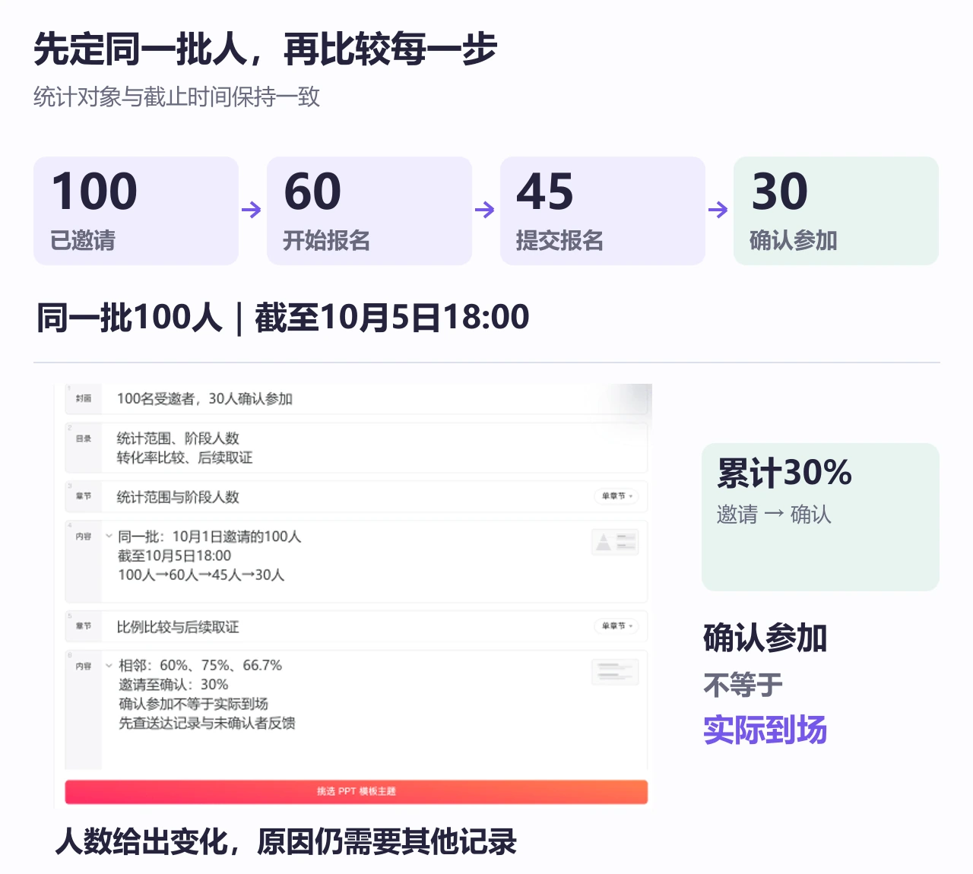Screen dimensions: 973x874
Task: Click the line 转化率比较、后续取证 in 目录
Action: click(x=185, y=458)
